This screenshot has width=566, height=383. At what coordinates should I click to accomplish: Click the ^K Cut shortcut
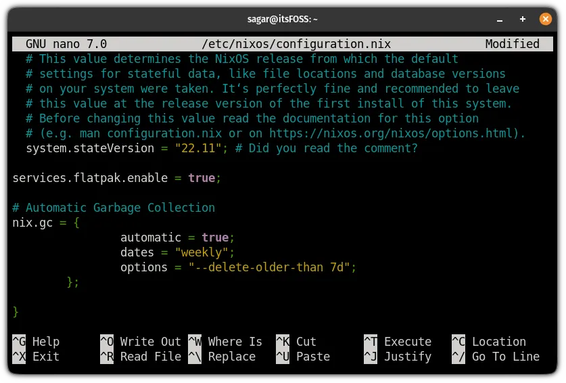pyautogui.click(x=296, y=342)
